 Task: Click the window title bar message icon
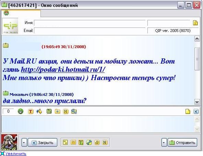(x=4, y=5)
